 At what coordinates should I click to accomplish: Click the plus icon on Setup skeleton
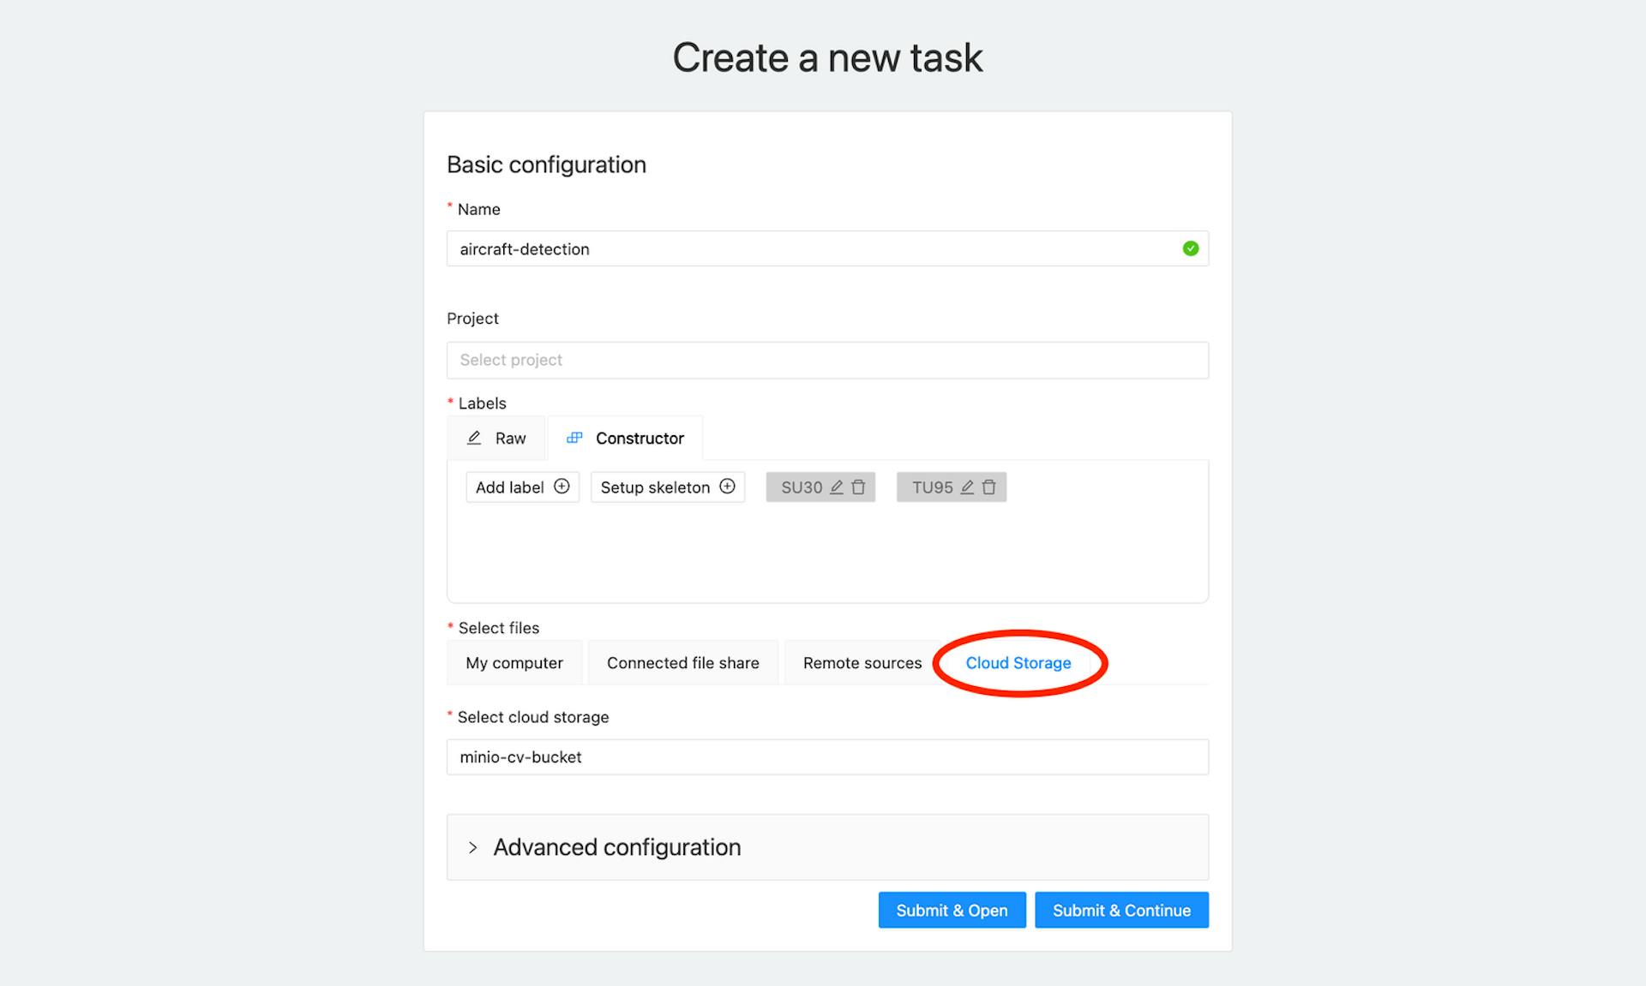point(727,487)
